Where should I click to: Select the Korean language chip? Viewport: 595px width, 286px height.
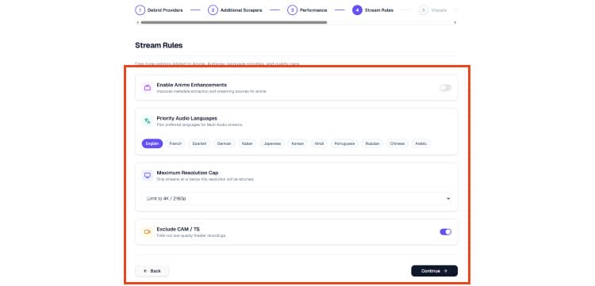pyautogui.click(x=297, y=143)
